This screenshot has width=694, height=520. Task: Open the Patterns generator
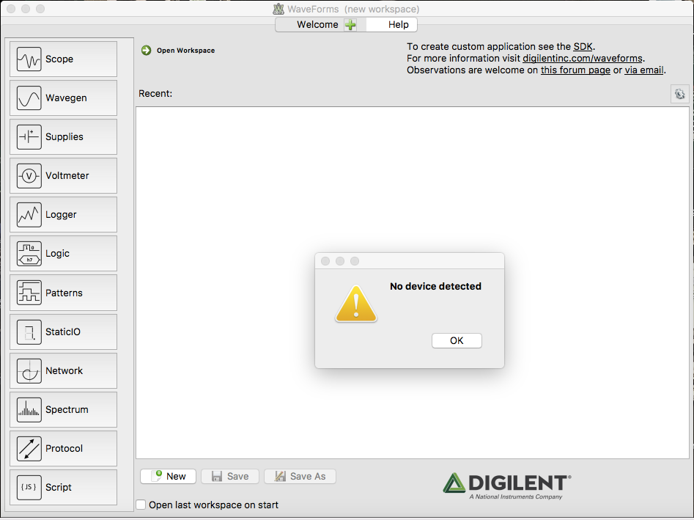[x=63, y=293]
